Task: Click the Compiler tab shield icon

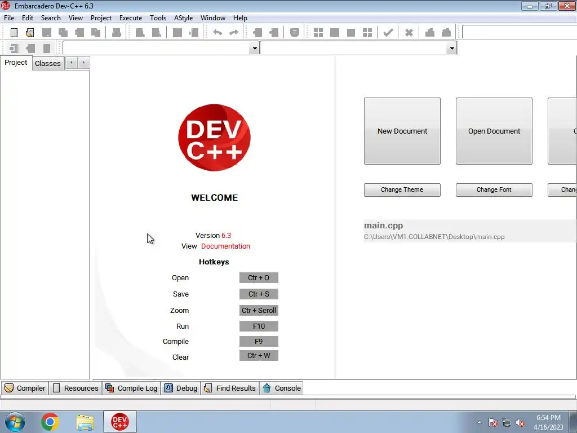Action: tap(9, 388)
